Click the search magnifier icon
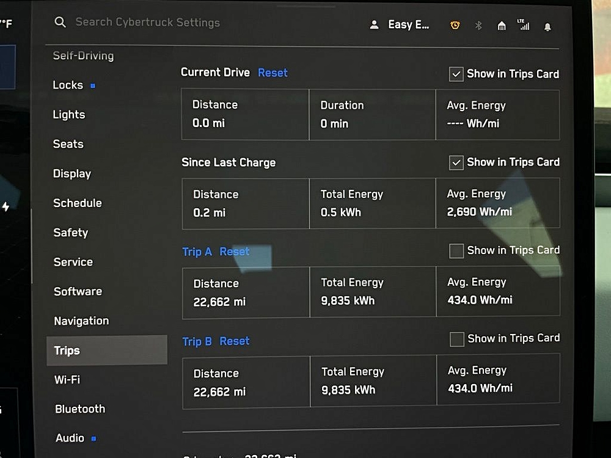611x458 pixels. pos(60,23)
